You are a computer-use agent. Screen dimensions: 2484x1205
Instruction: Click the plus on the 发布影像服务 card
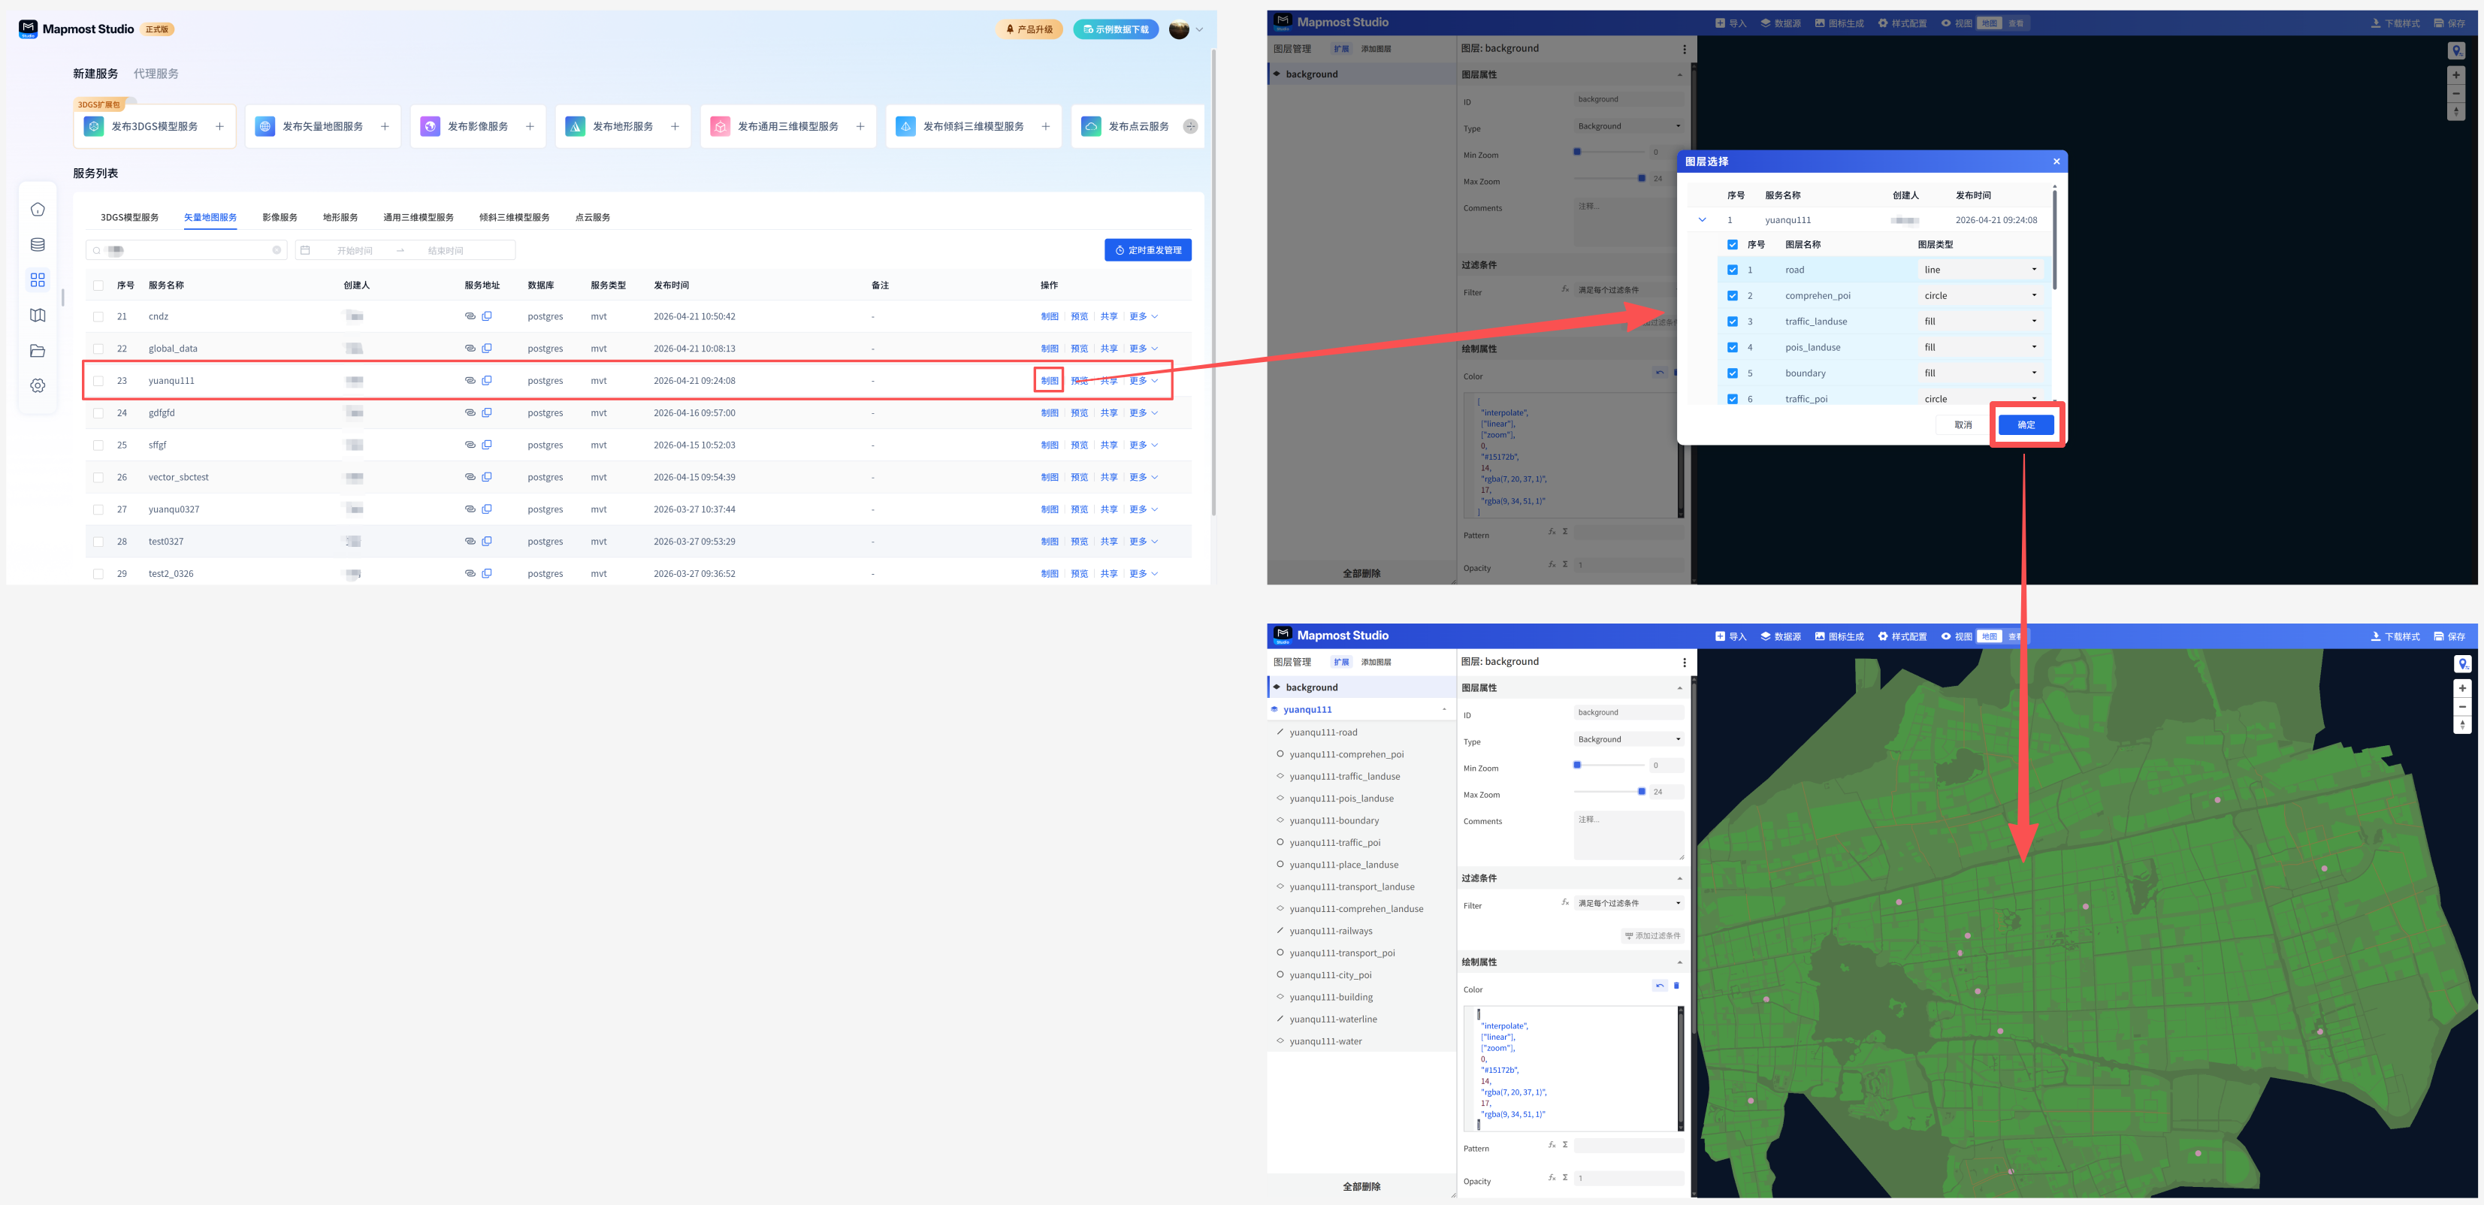click(530, 126)
